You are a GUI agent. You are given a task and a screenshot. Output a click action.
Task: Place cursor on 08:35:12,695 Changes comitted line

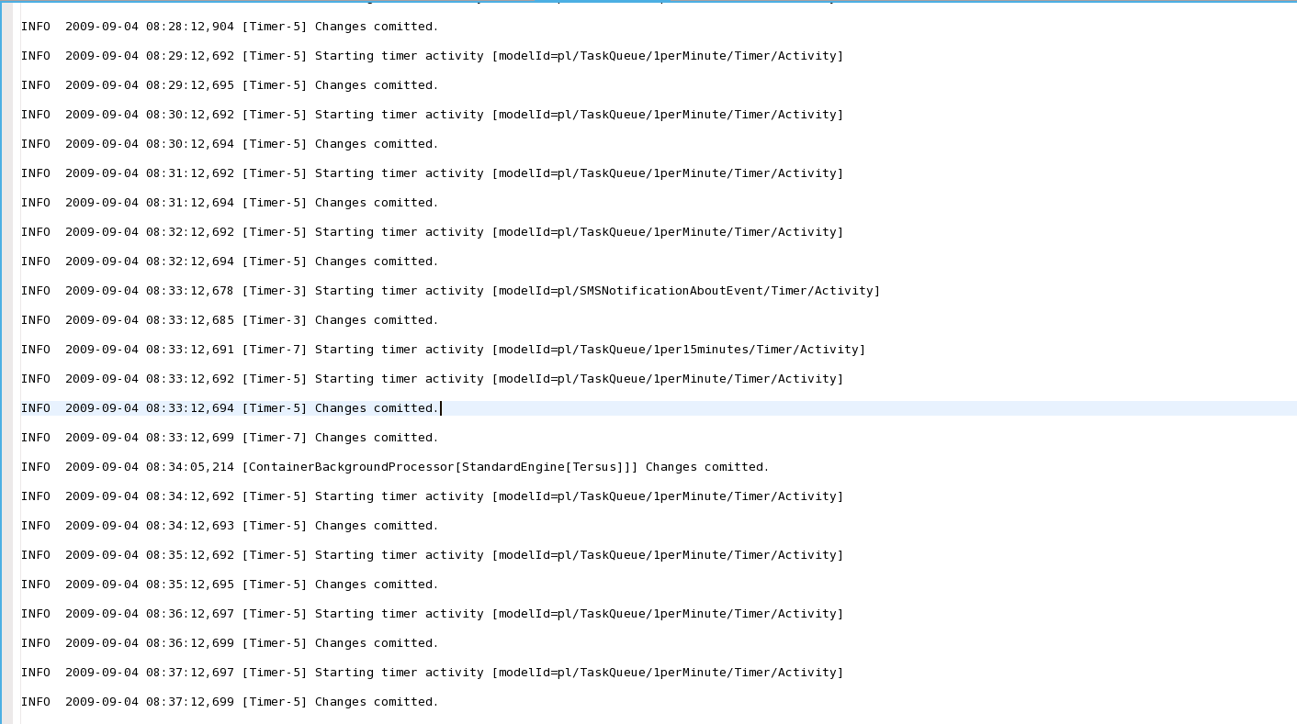230,585
